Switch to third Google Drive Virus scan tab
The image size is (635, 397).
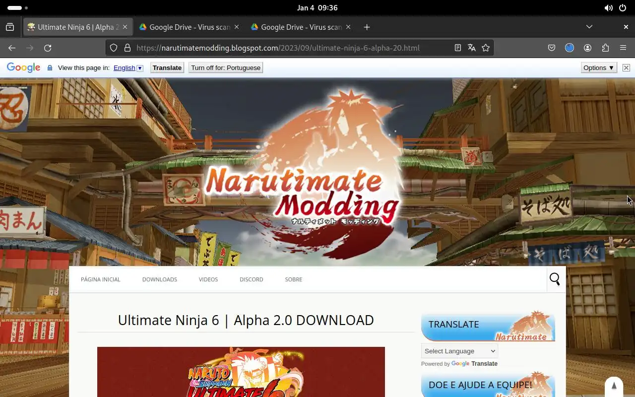[301, 27]
